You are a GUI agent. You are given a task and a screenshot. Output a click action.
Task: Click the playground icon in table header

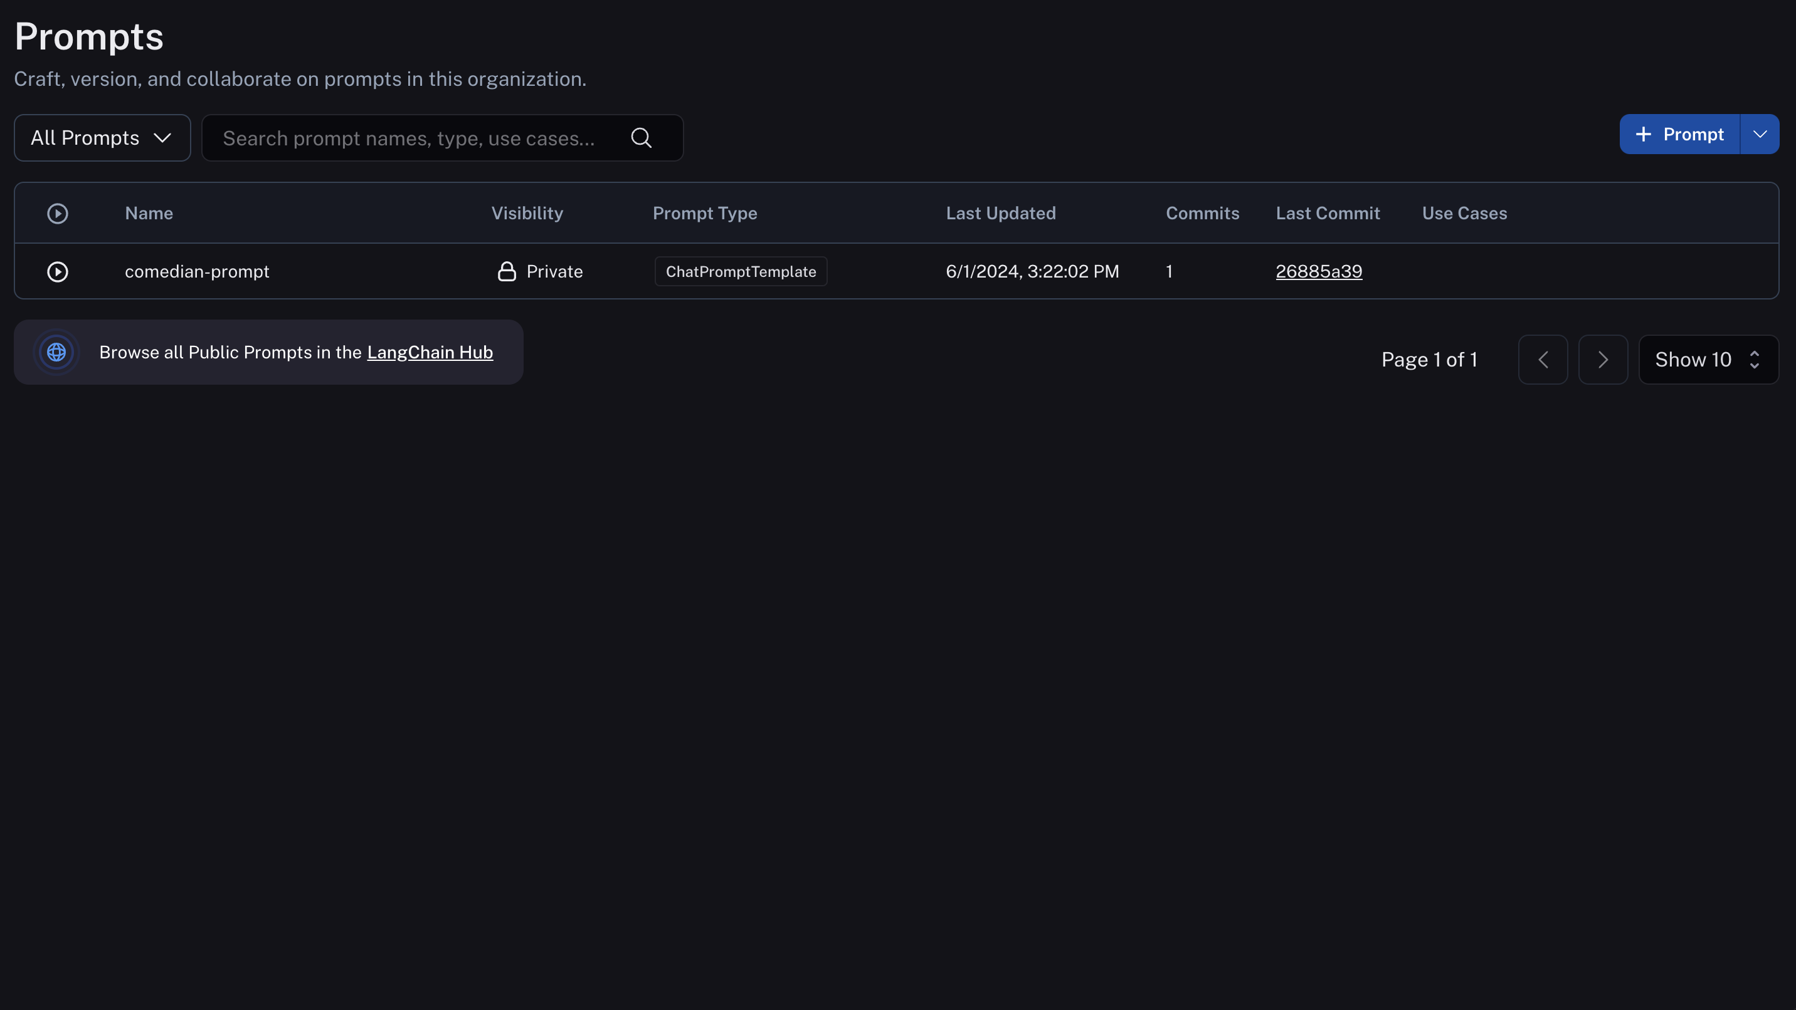pos(57,213)
